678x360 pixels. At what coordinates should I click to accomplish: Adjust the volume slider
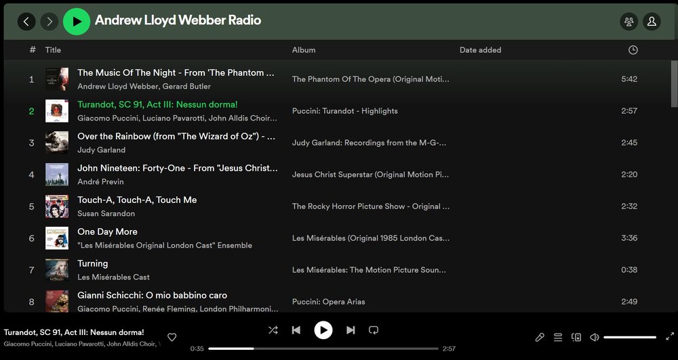pyautogui.click(x=630, y=337)
